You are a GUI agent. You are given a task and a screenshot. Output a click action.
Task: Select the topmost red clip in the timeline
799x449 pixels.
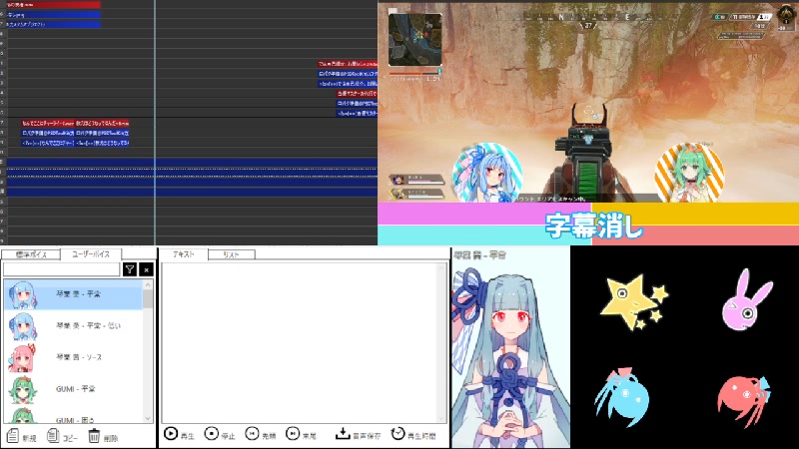pyautogui.click(x=54, y=5)
